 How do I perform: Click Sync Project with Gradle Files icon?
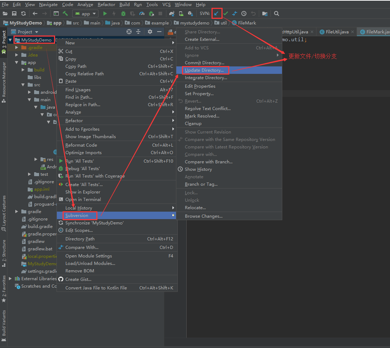click(x=172, y=13)
